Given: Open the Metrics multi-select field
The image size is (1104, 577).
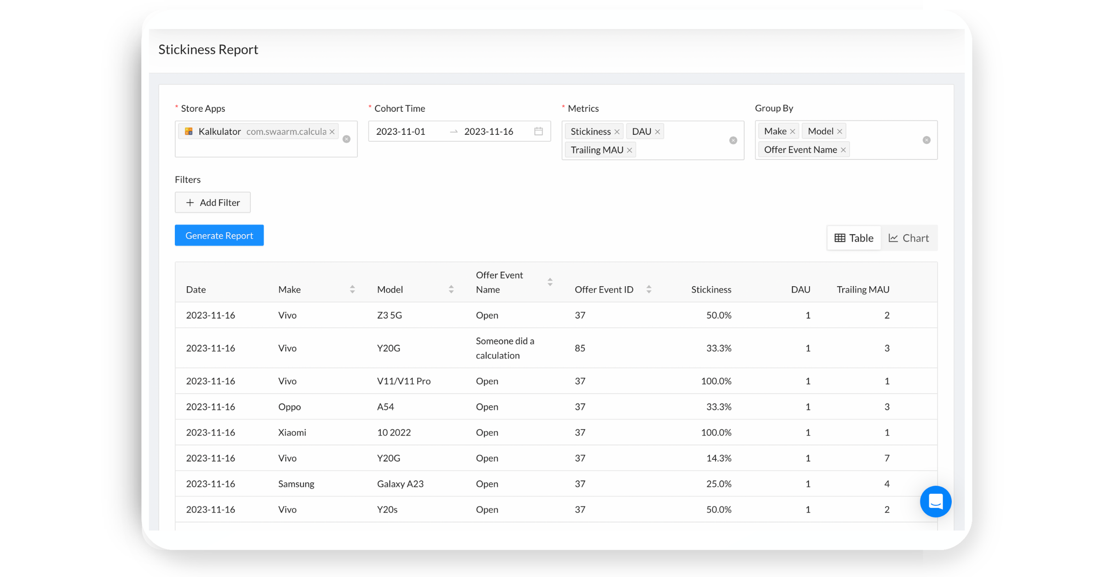Looking at the screenshot, I should point(653,140).
